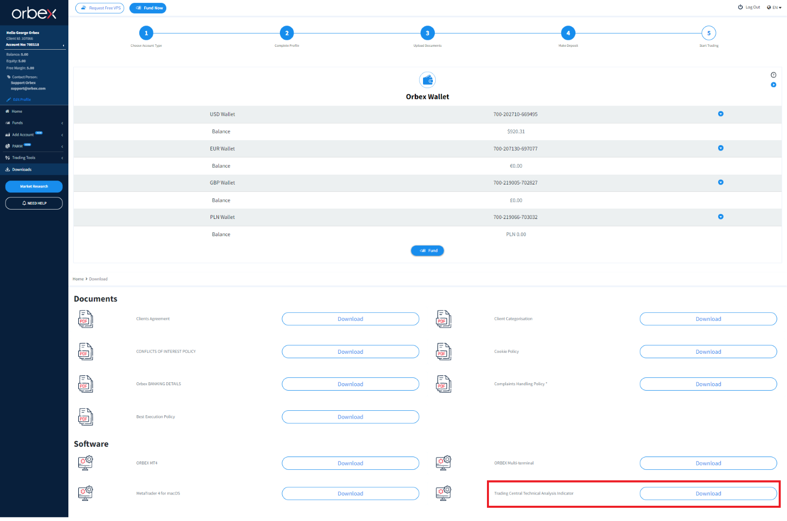Expand the Trading Tools sidebar menu
This screenshot has width=787, height=521.
click(34, 157)
